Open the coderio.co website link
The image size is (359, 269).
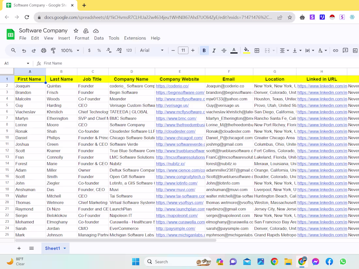[x=172, y=86]
